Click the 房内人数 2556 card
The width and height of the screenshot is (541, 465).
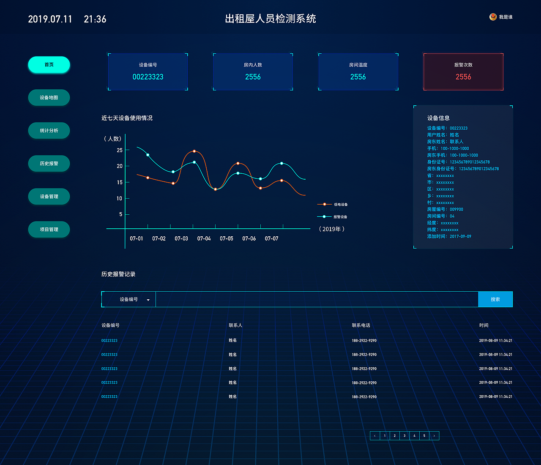[253, 72]
